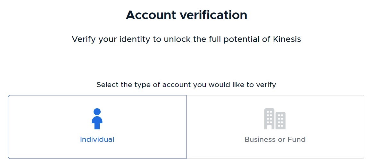Click the head of the person icon
The height and width of the screenshot is (163, 373).
97,112
